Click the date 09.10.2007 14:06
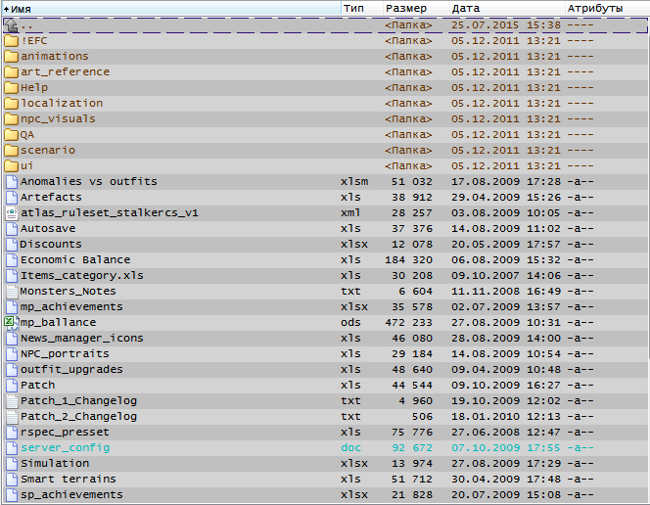650x505 pixels. point(506,276)
